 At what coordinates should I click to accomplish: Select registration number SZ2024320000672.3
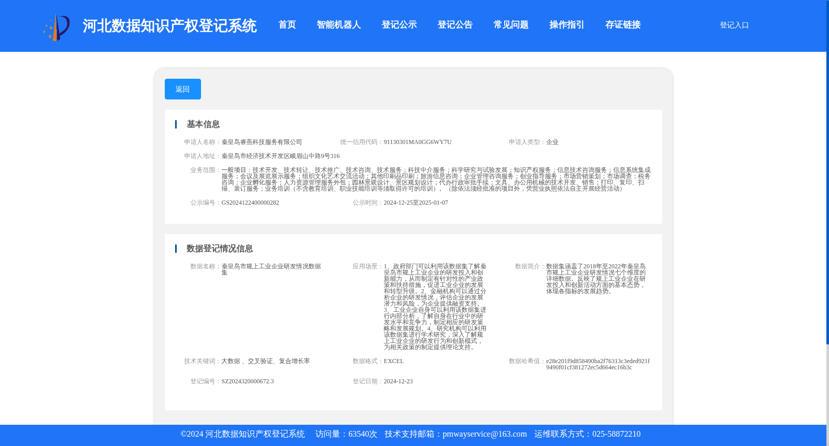[x=248, y=381]
